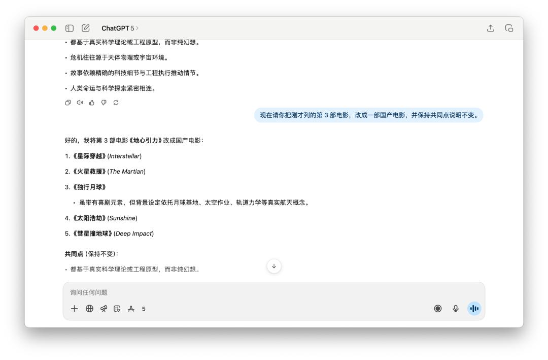Image resolution: width=548 pixels, height=360 pixels.
Task: Click list item 《独行月球》
Action: (x=85, y=187)
